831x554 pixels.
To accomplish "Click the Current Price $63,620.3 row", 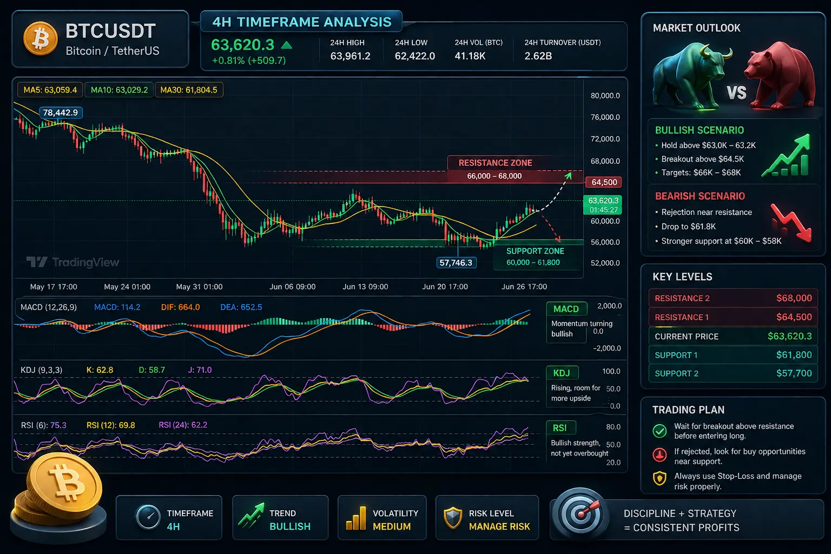I will tap(733, 336).
